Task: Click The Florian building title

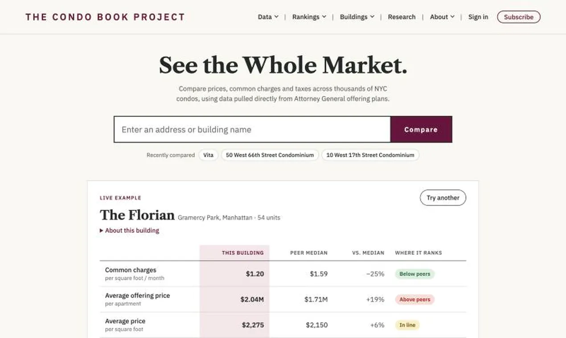Action: 137,215
